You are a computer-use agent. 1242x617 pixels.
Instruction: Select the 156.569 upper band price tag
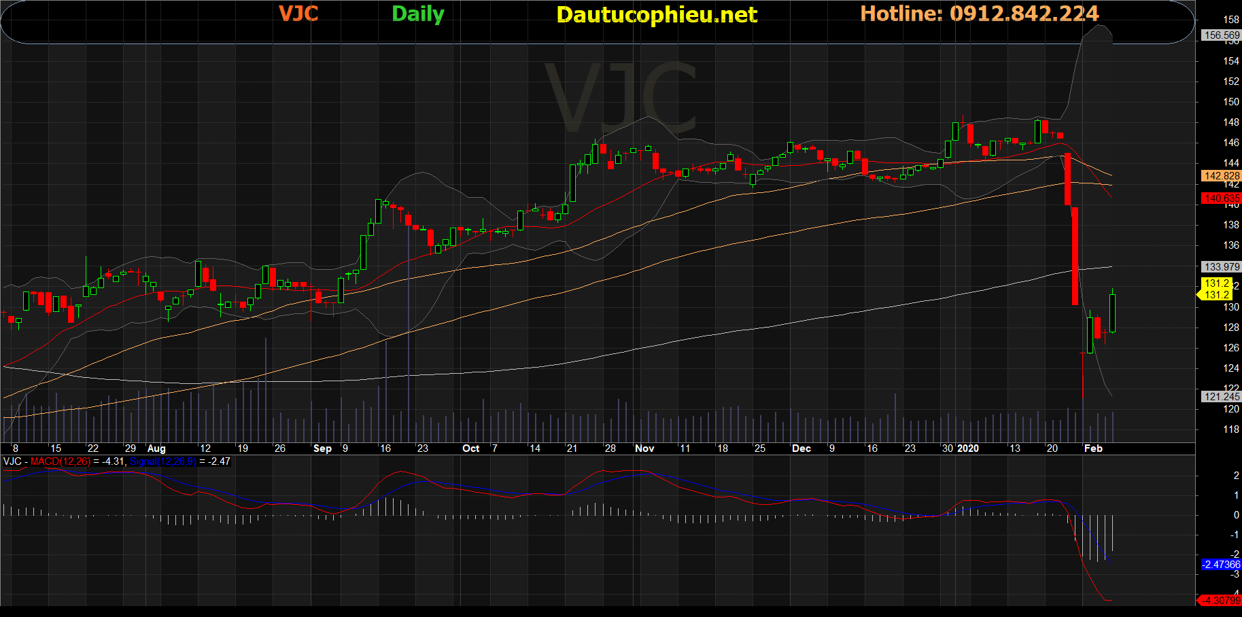[x=1221, y=35]
